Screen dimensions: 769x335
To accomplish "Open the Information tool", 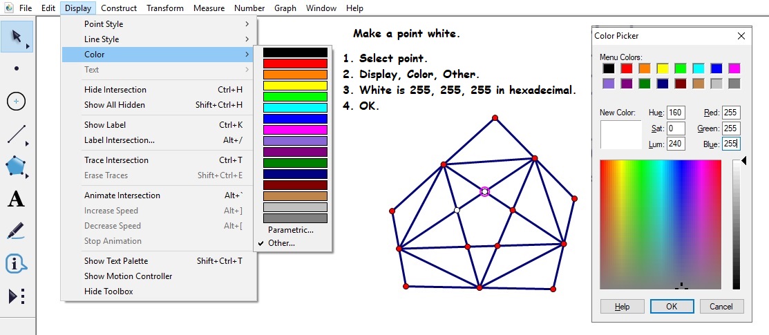I will pos(17,264).
